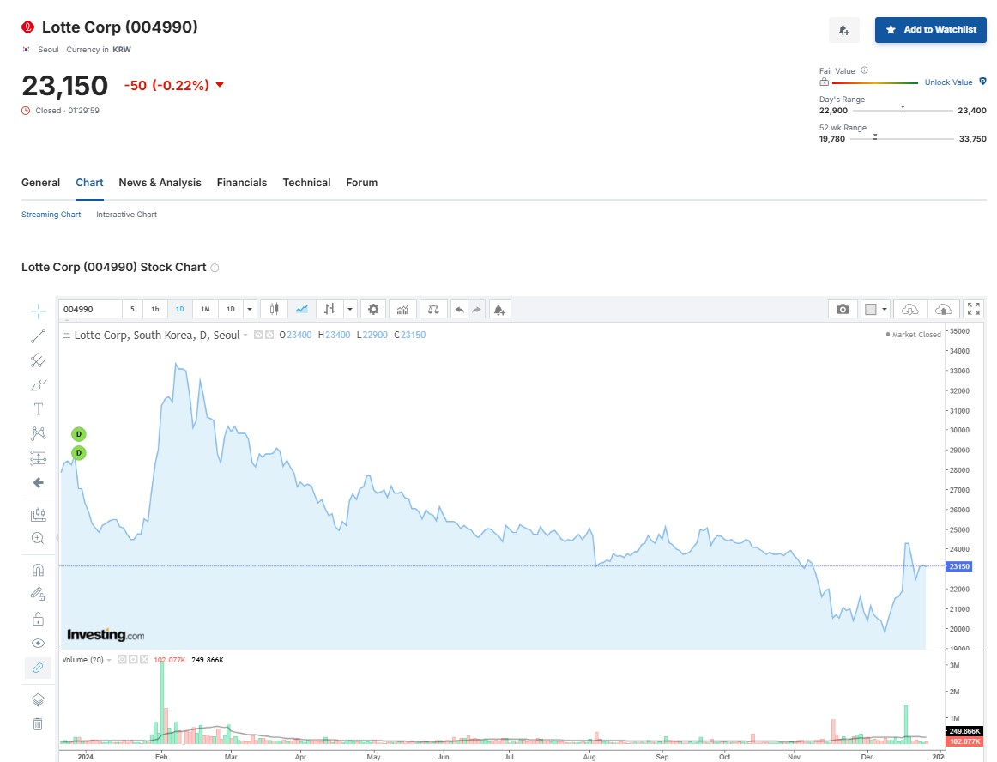Open the indicators menu

pos(402,309)
